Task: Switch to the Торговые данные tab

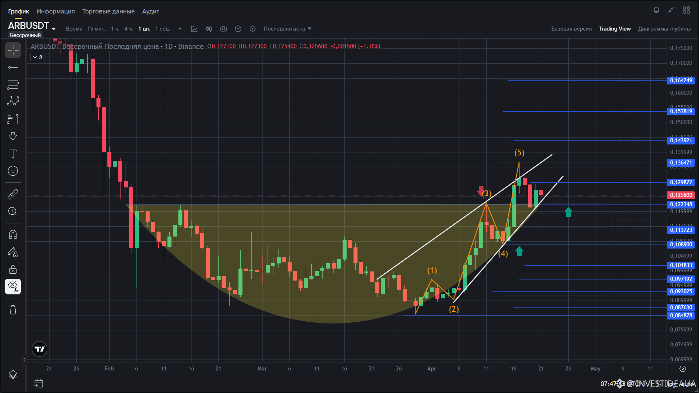Action: 108,11
